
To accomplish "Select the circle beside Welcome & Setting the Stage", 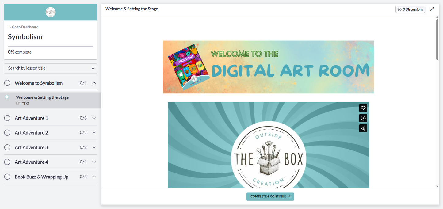I will coord(7,97).
